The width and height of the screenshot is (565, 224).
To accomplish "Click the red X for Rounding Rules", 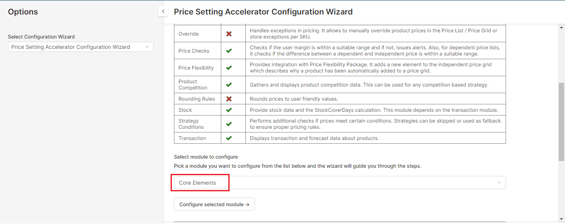I will [x=229, y=99].
